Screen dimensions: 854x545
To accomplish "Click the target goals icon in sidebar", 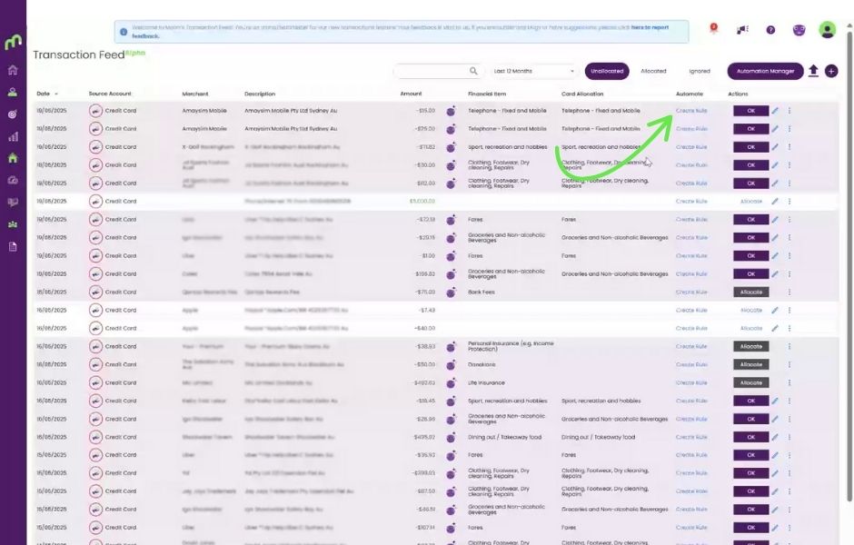I will pyautogui.click(x=13, y=114).
